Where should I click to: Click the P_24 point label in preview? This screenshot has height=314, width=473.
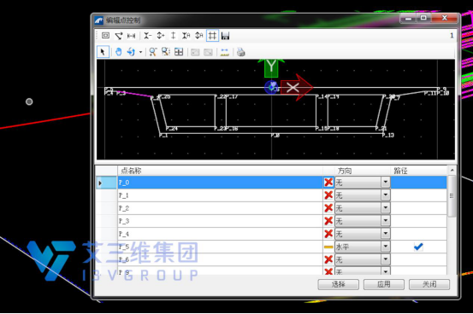pyautogui.click(x=172, y=128)
